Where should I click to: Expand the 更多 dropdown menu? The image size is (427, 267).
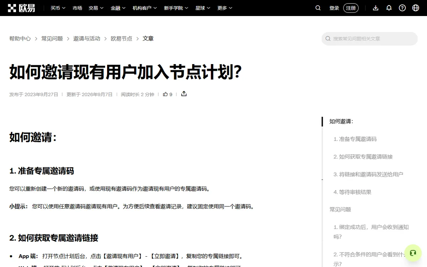pyautogui.click(x=225, y=8)
